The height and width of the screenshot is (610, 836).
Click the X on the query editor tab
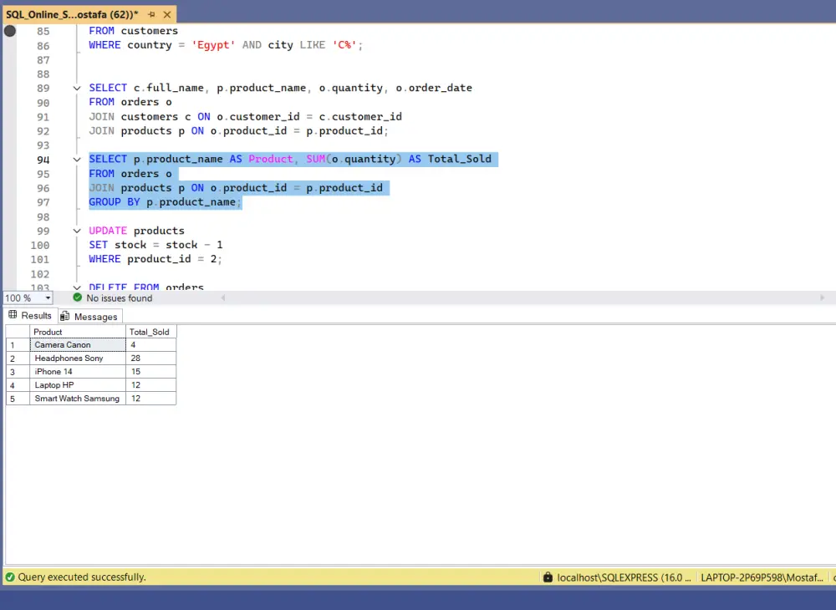pos(166,14)
